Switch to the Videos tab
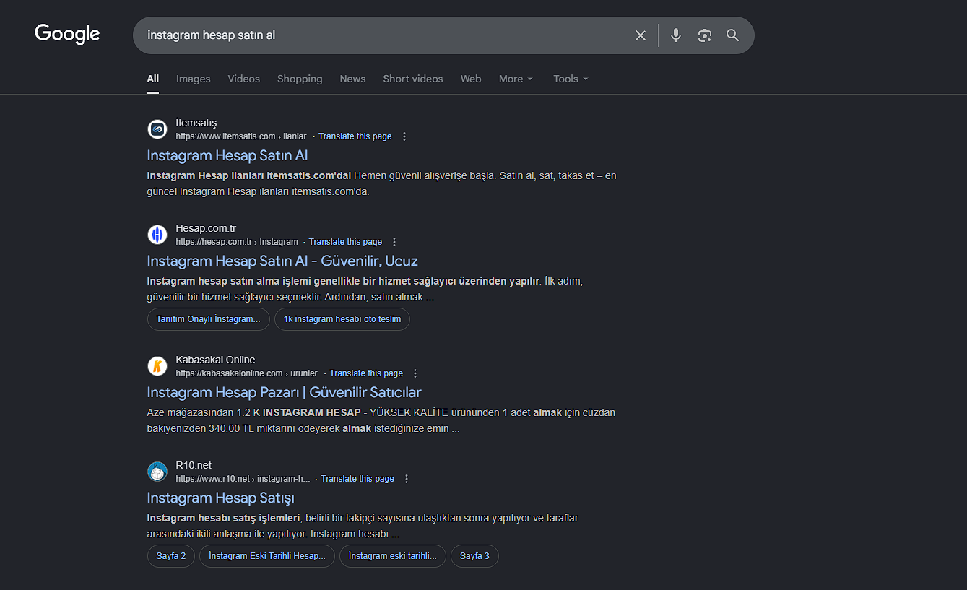This screenshot has height=590, width=967. coord(244,79)
